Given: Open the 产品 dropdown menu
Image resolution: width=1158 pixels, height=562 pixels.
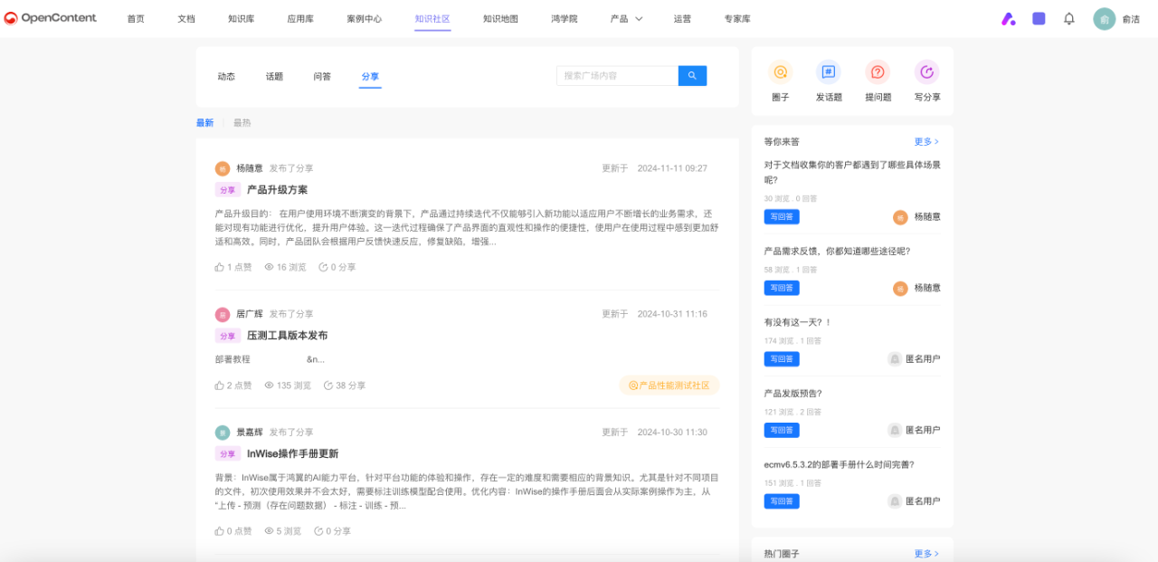Looking at the screenshot, I should [x=624, y=18].
